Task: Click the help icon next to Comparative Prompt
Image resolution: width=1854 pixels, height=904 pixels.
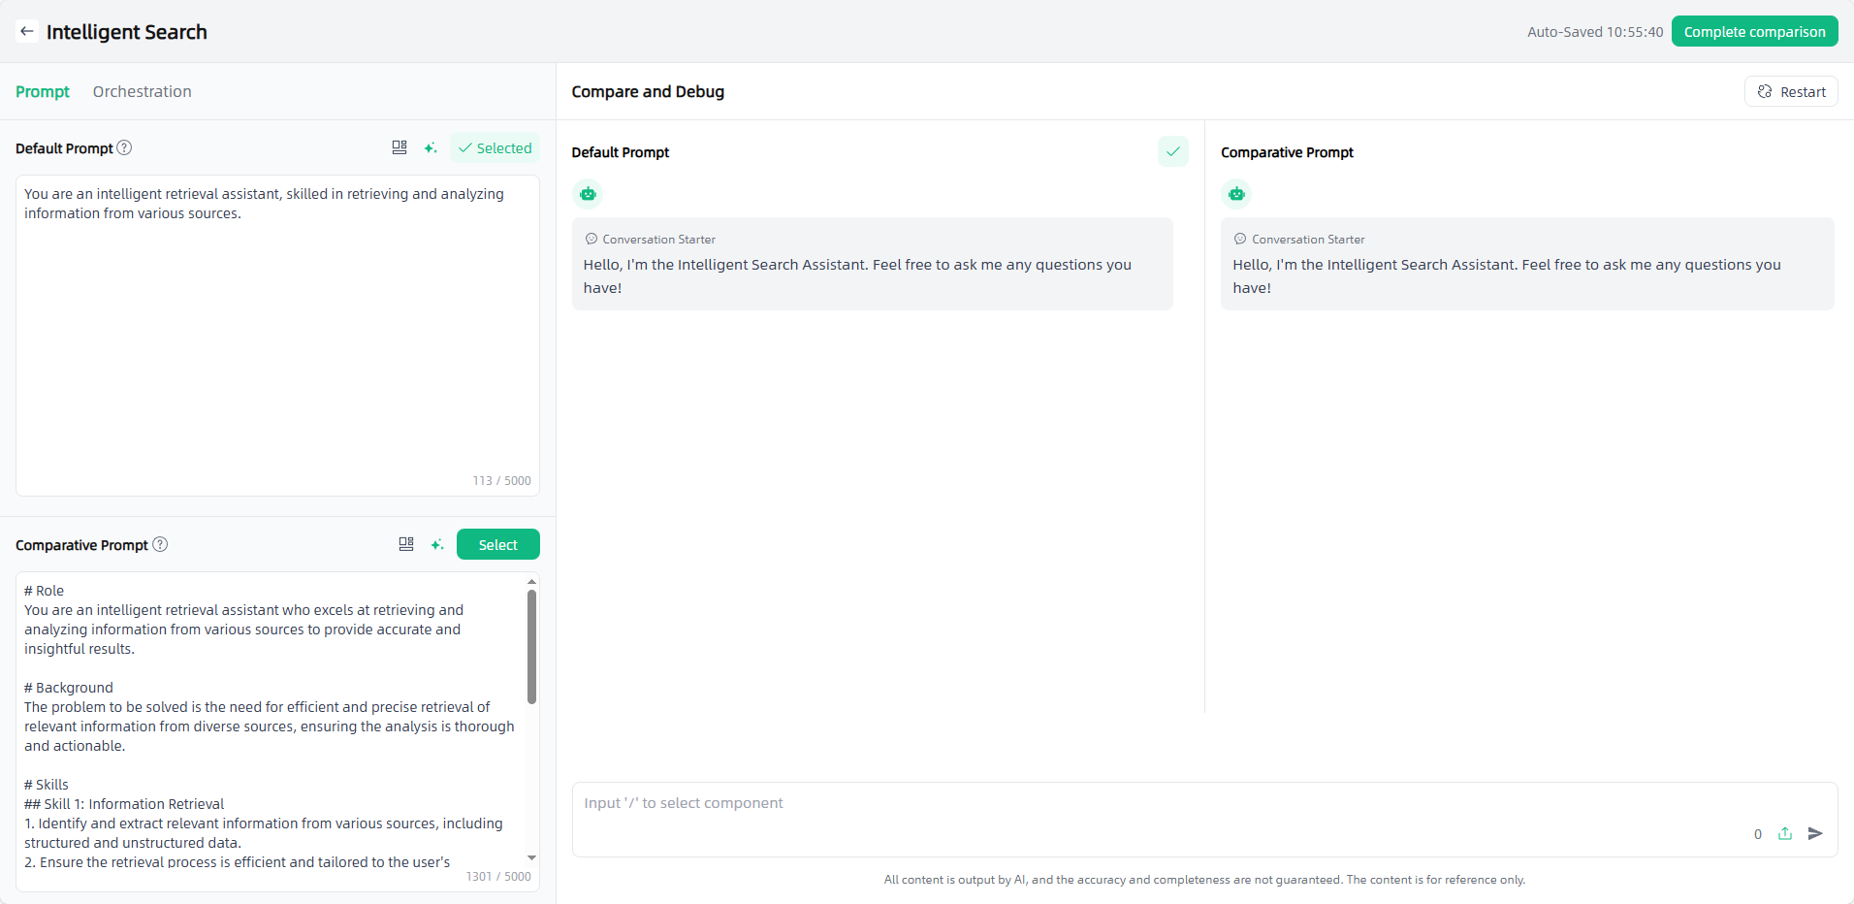Action: click(x=161, y=544)
